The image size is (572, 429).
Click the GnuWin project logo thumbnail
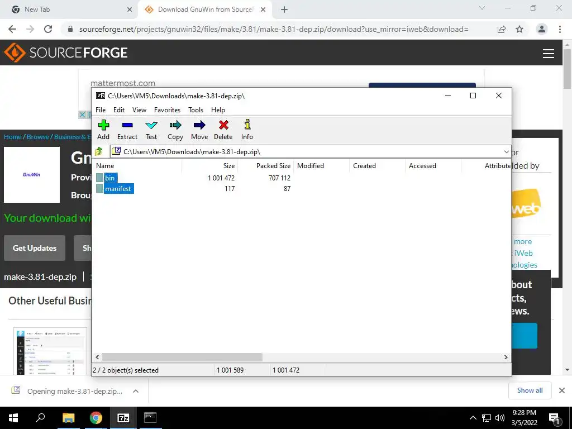[x=32, y=175]
